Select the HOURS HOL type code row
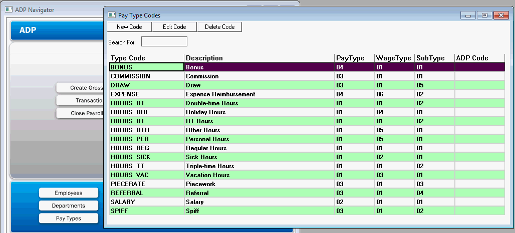The image size is (515, 233). coord(307,112)
